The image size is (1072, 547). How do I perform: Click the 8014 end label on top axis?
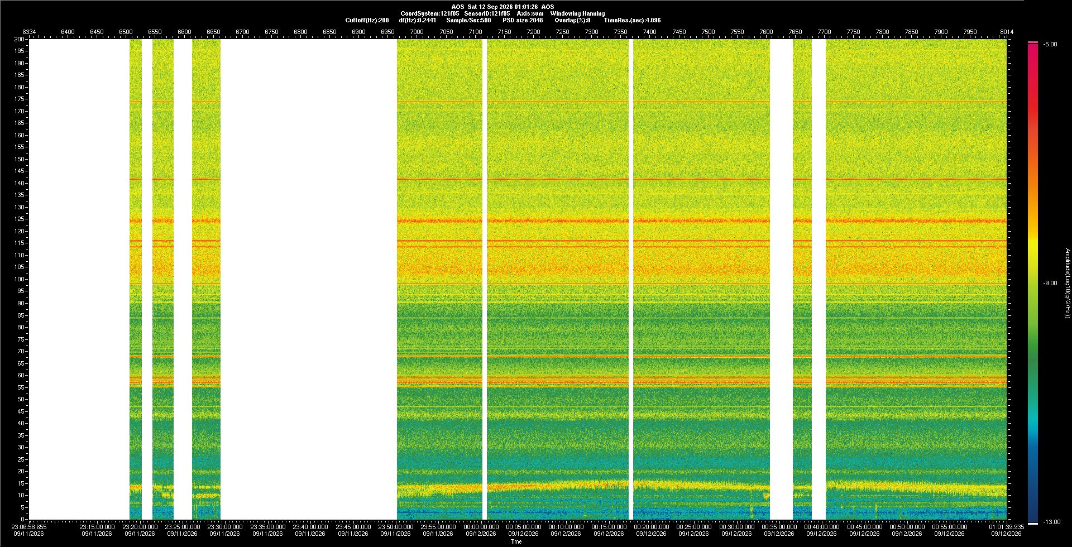click(1007, 32)
